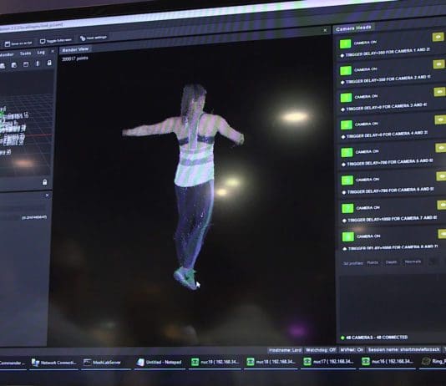Switch to the Tasks tab

[x=25, y=53]
